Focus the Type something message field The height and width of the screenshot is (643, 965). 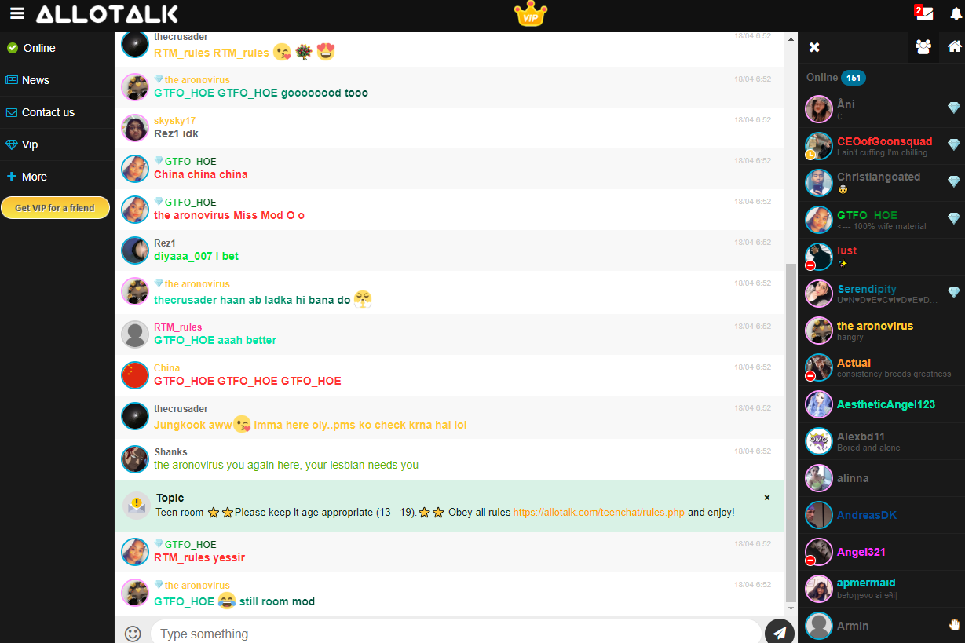click(455, 633)
